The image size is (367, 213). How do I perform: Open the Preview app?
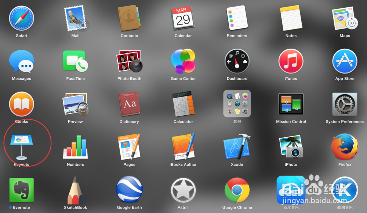(x=75, y=104)
